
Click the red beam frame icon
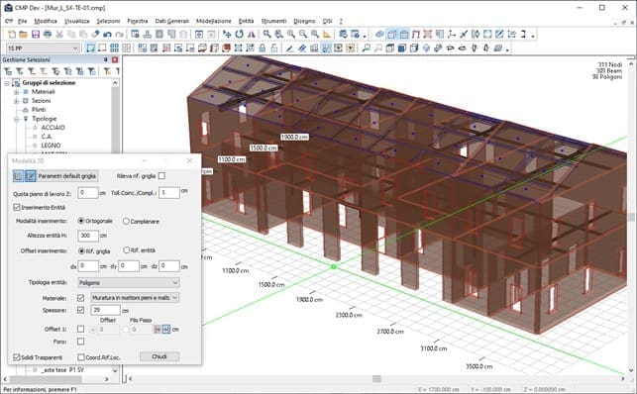point(416,34)
